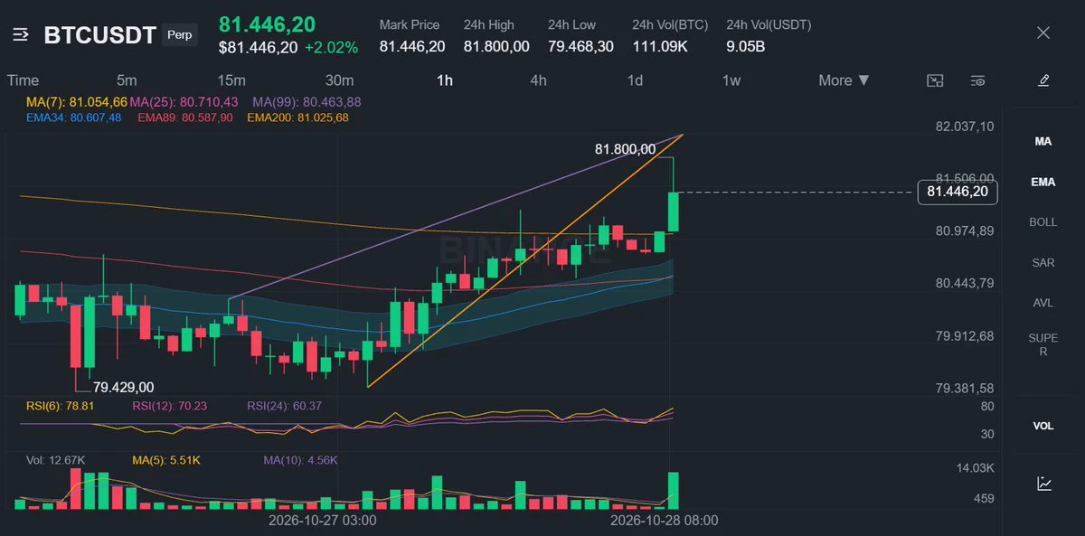Screen dimensions: 1085x536
Task: Enable the AVL indicator
Action: pos(1043,303)
